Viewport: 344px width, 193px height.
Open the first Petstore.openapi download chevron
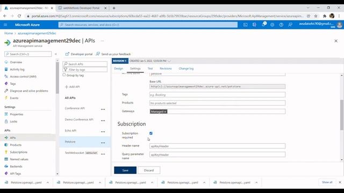pyautogui.click(x=48, y=182)
